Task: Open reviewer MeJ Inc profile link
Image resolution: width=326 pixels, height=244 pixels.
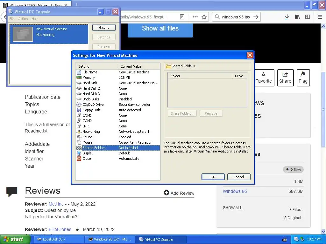Action: 56,204
